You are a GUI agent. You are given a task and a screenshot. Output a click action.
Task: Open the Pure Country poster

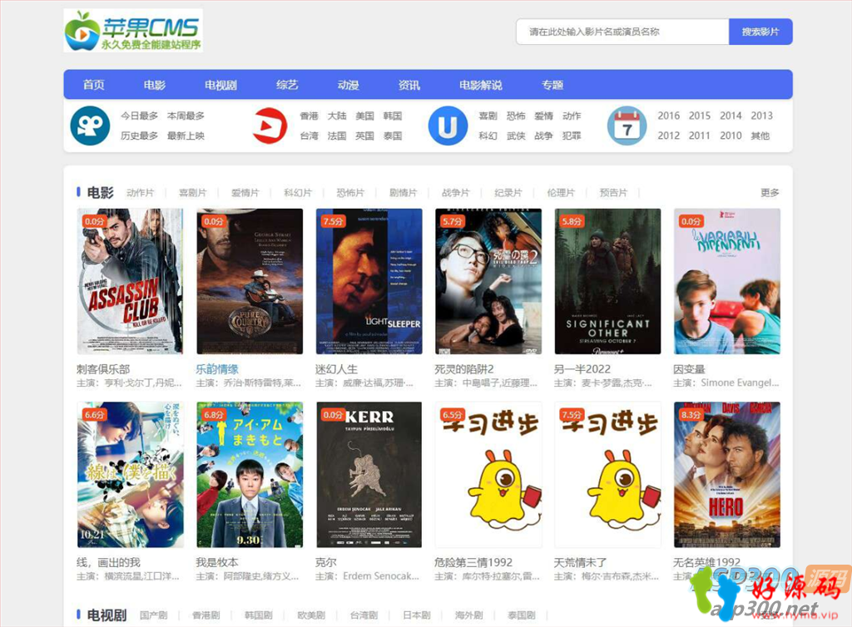(250, 281)
